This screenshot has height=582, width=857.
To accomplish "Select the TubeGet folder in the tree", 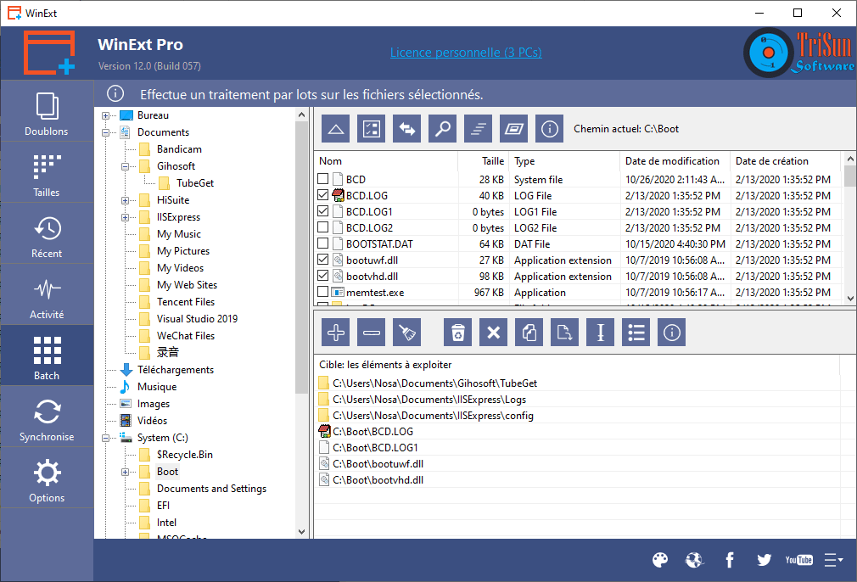I will [x=195, y=183].
